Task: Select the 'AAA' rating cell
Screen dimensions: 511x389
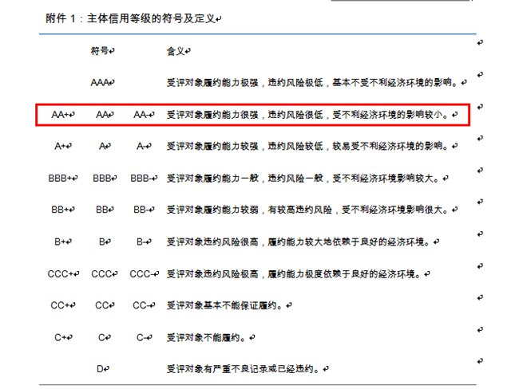Action: coord(101,83)
